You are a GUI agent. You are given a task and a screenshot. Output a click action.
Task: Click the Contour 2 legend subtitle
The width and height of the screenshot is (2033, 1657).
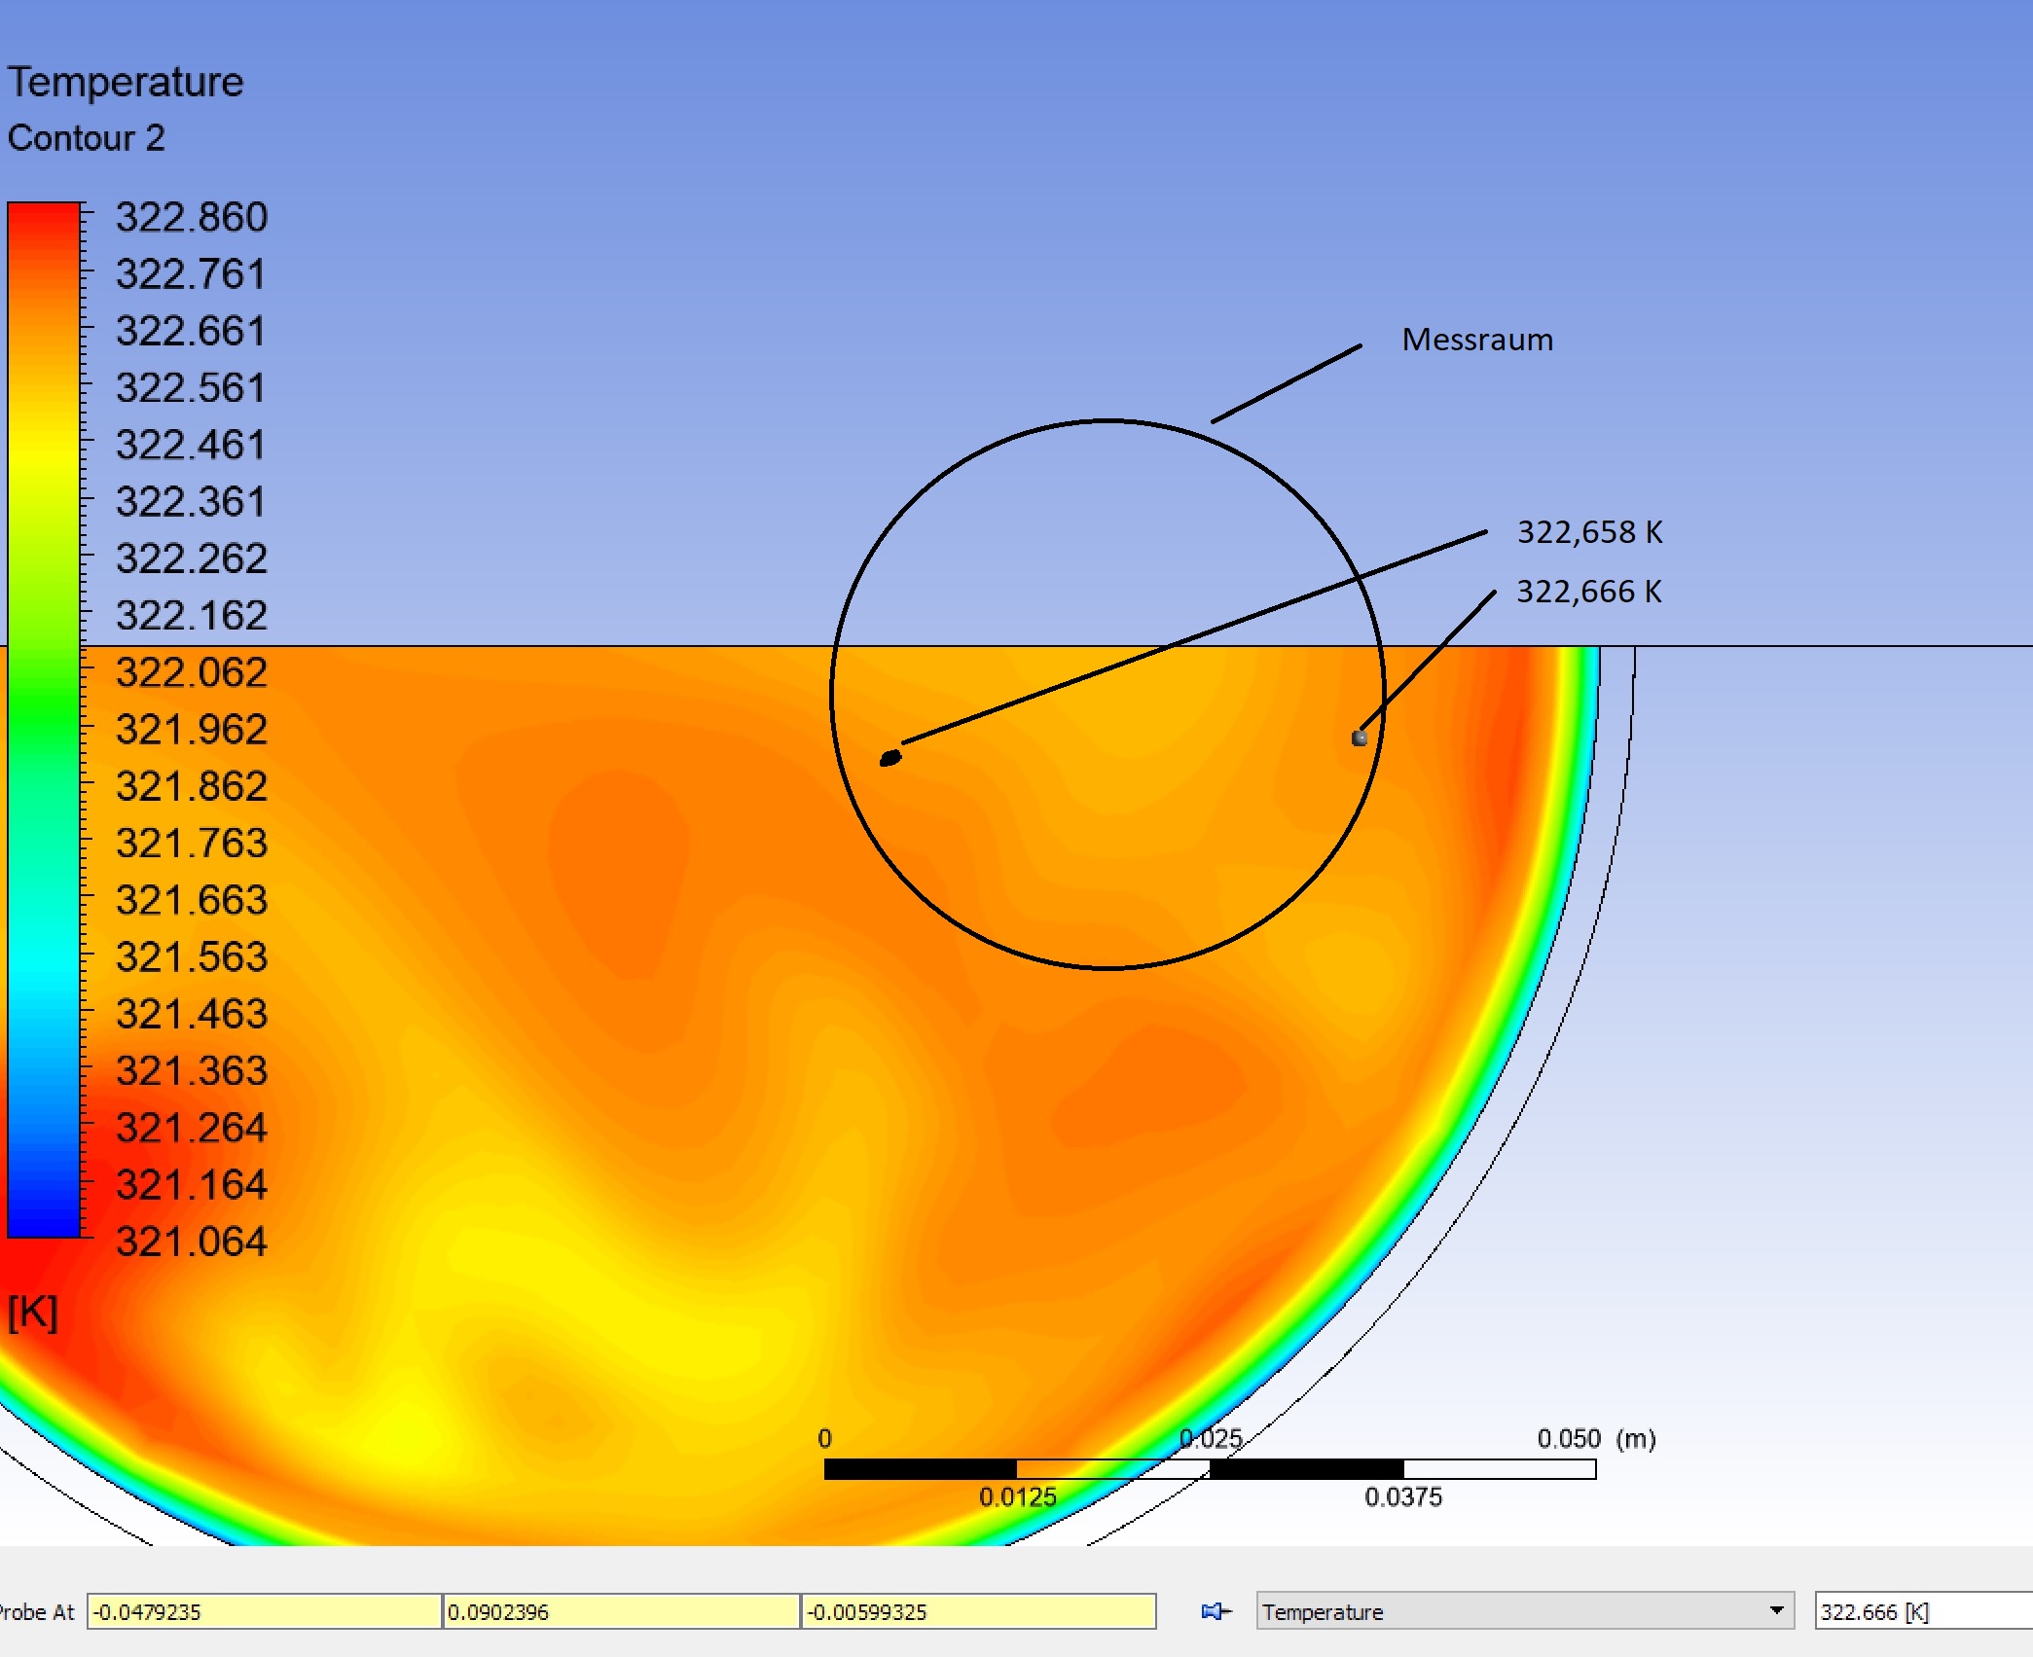click(87, 138)
